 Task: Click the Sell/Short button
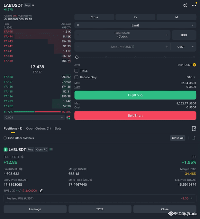[x=135, y=116]
